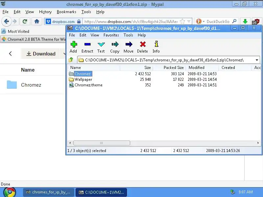Image resolution: width=263 pixels, height=197 pixels.
Task: Click the red Delete icon in 7-Zip
Action: 143,47
